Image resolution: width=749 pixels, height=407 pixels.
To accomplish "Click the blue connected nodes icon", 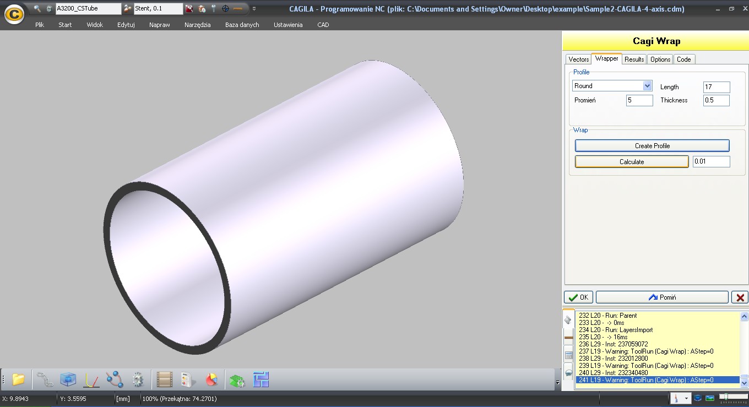I will click(115, 379).
